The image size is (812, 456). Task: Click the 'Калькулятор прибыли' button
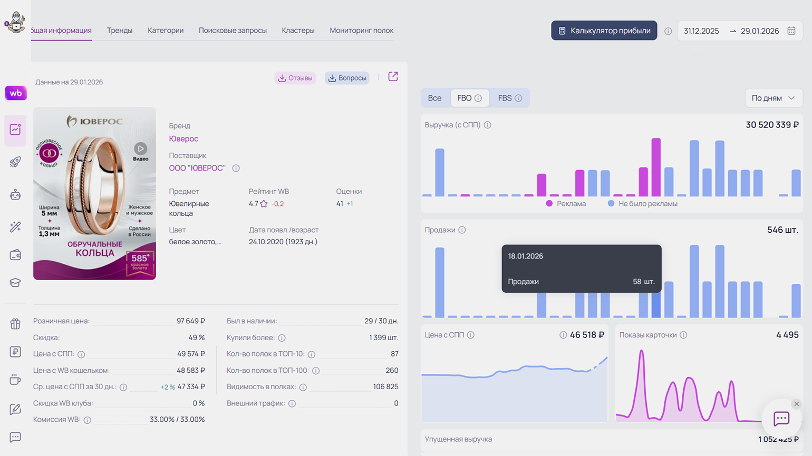(x=604, y=31)
